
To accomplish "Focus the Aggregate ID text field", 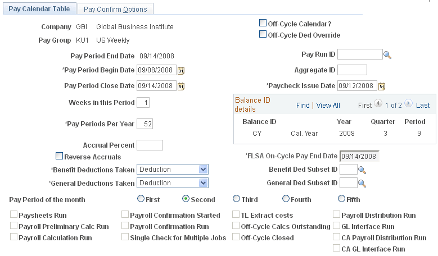I will tap(352, 70).
